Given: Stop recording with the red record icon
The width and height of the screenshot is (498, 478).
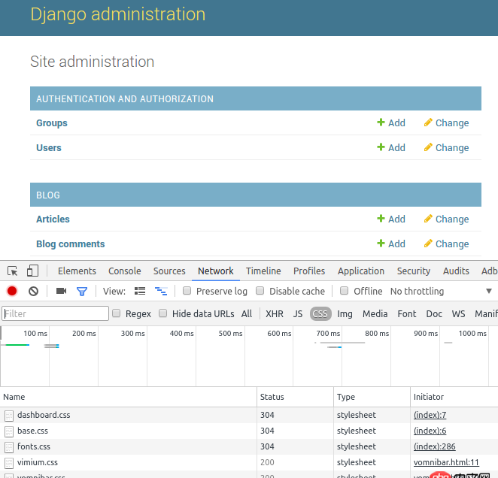Looking at the screenshot, I should click(12, 291).
